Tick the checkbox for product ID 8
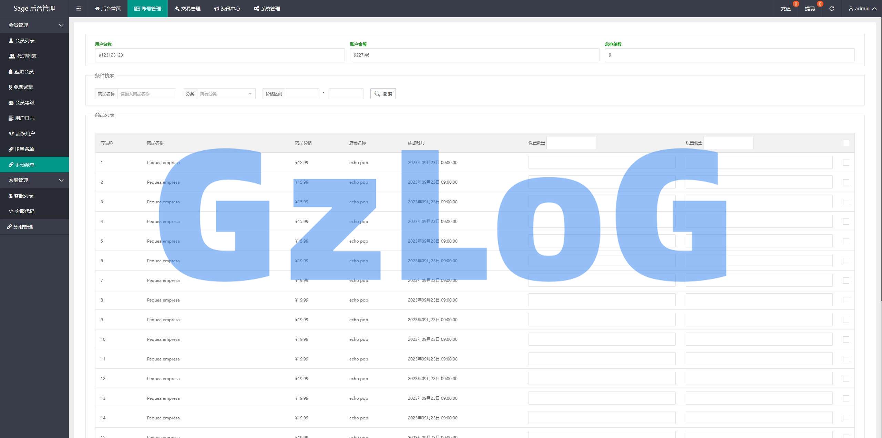Image resolution: width=882 pixels, height=438 pixels. pyautogui.click(x=846, y=300)
